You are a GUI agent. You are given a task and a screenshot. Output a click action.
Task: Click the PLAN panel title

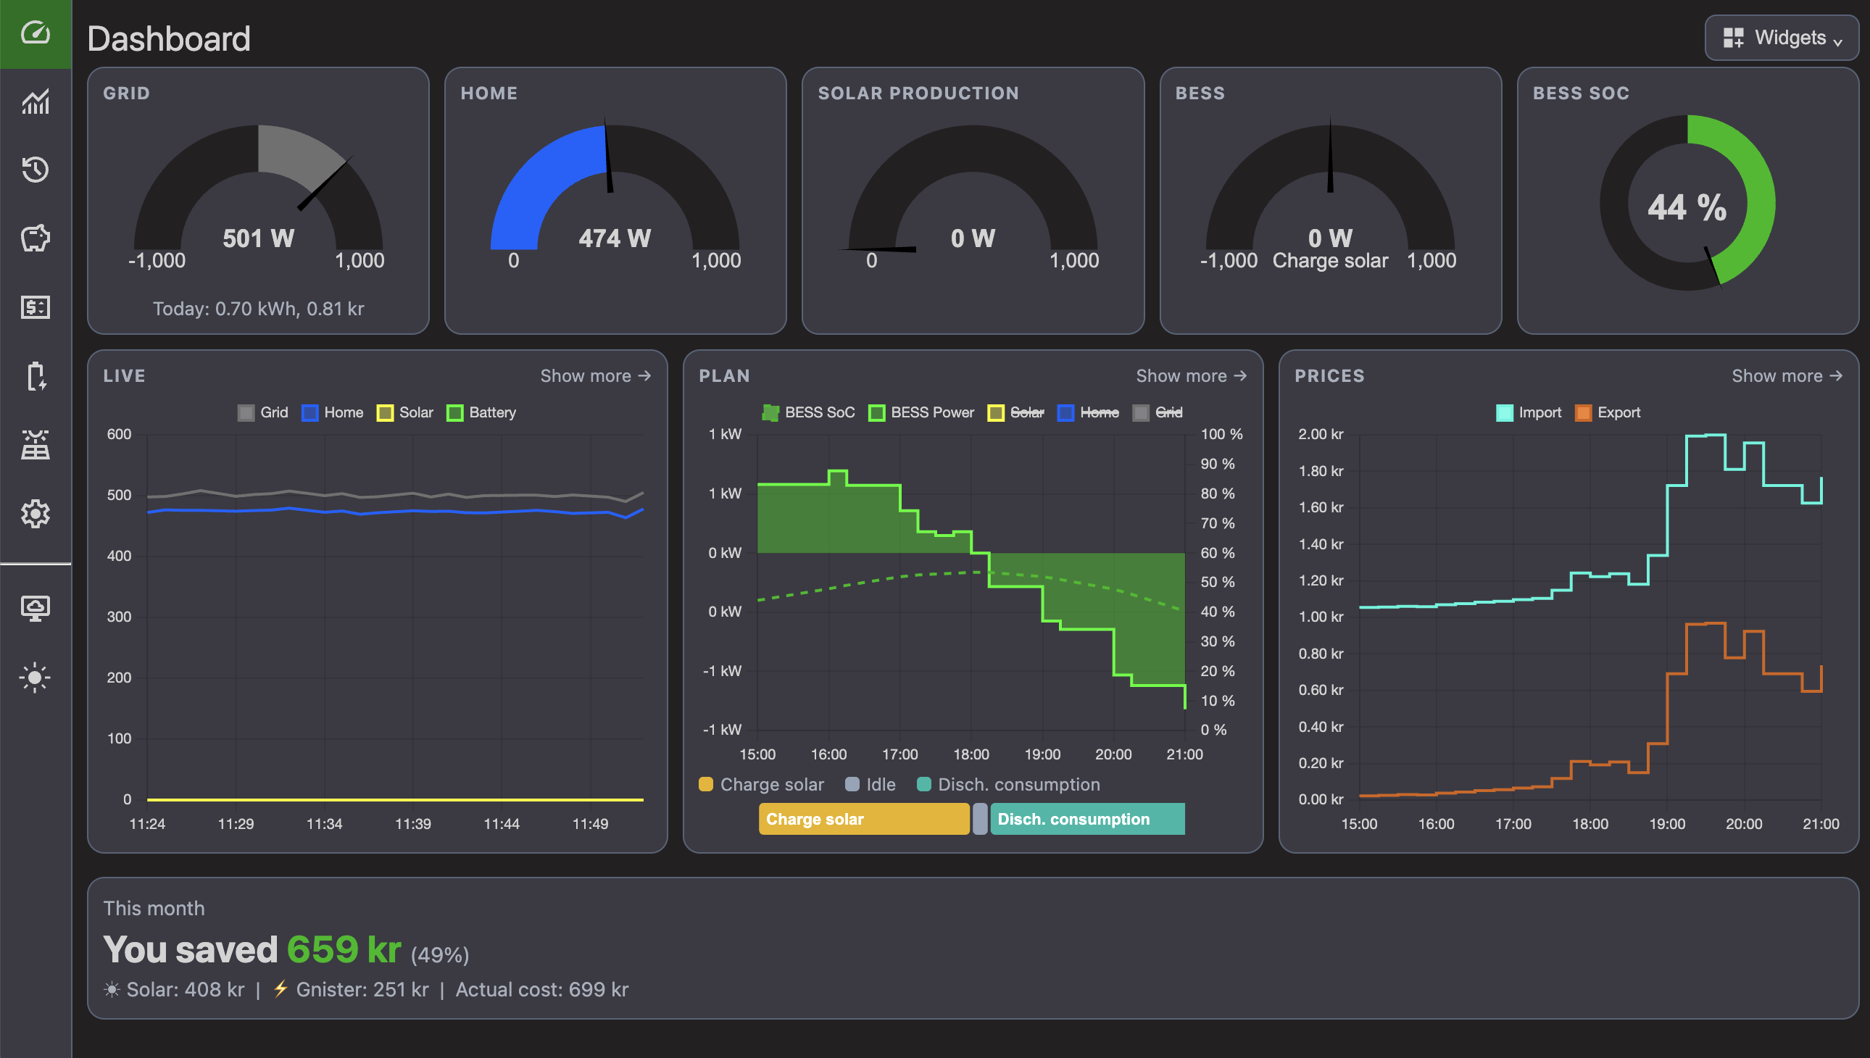[x=724, y=375]
